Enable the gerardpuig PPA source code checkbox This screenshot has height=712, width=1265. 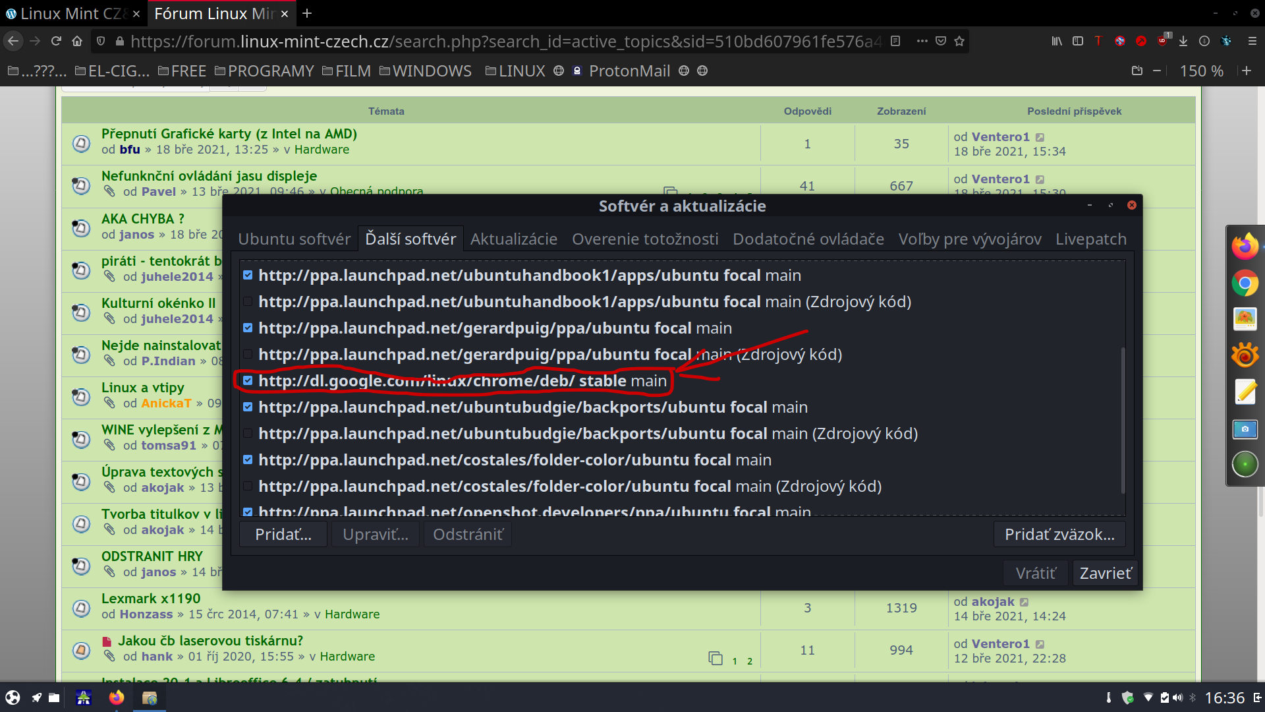pyautogui.click(x=248, y=354)
